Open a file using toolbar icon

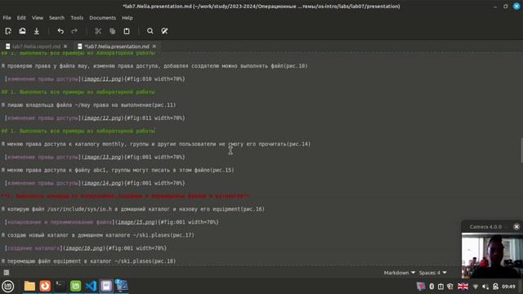[22, 31]
